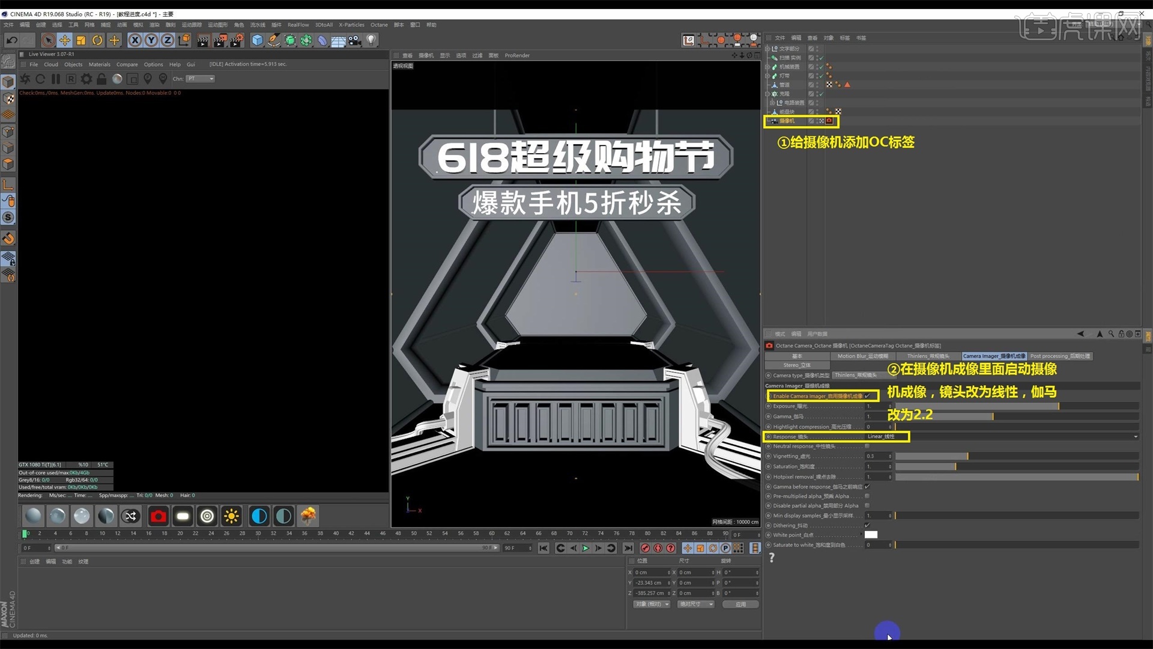
Task: Click the 应用 button in the coordinates panel
Action: coord(740,604)
